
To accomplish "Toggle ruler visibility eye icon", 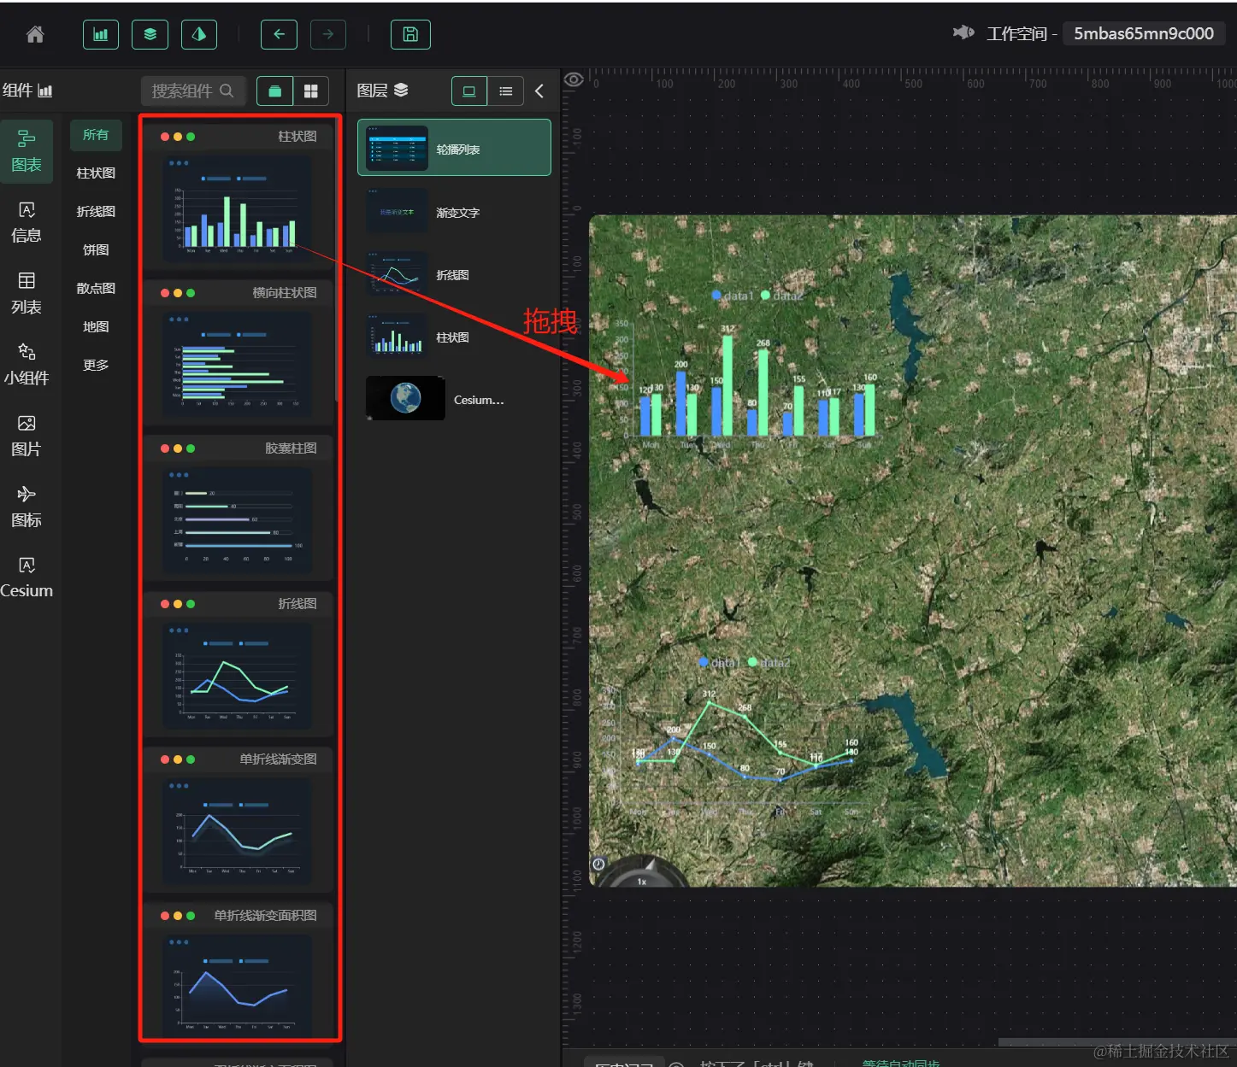I will 574,79.
